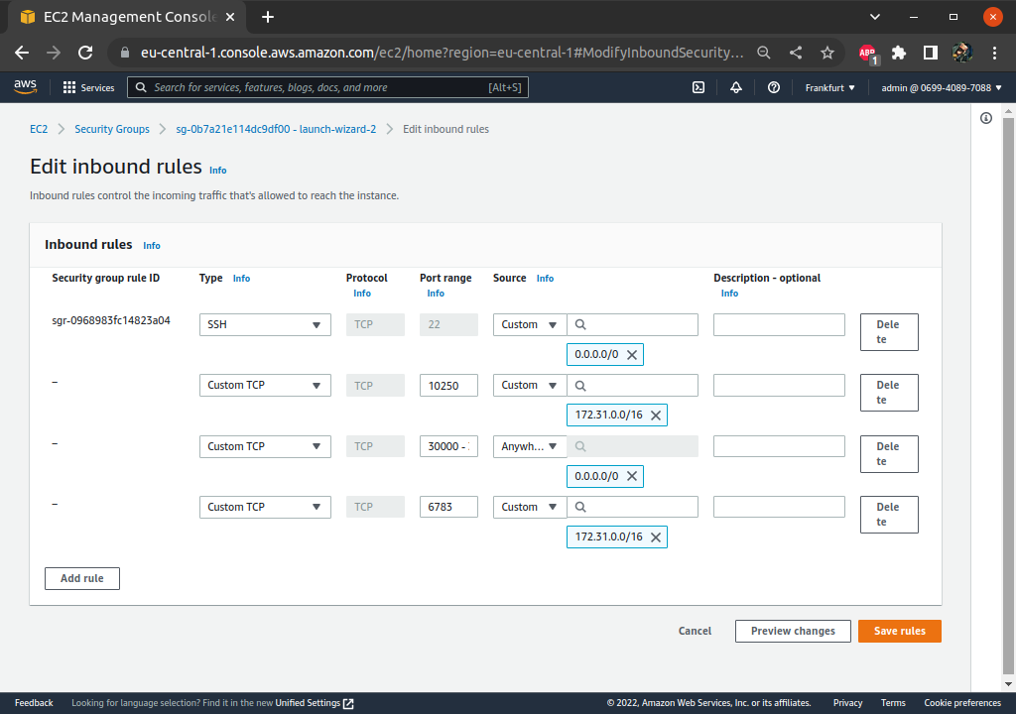Image resolution: width=1016 pixels, height=714 pixels.
Task: Open the Frankfurt region dropdown
Action: click(x=830, y=87)
